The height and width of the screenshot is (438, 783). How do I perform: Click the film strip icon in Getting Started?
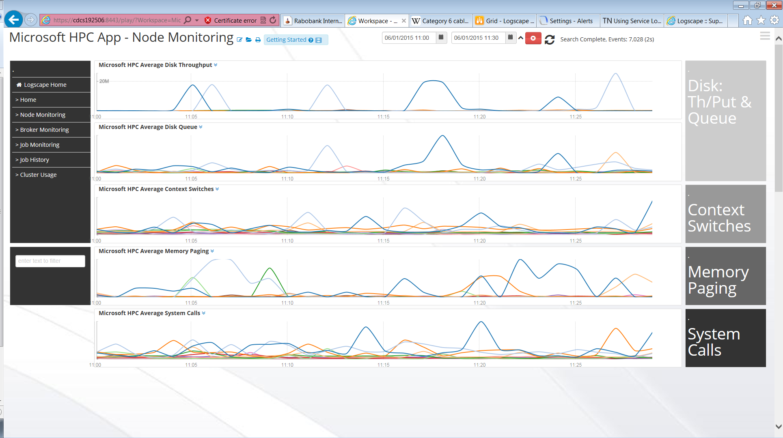[x=319, y=40]
